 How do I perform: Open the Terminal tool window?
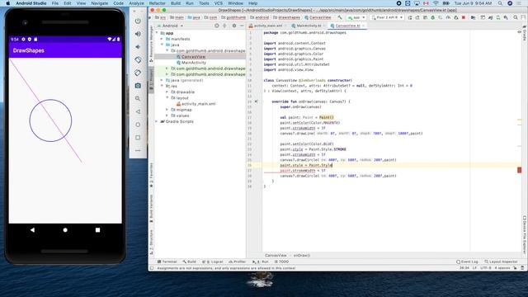pos(167,262)
